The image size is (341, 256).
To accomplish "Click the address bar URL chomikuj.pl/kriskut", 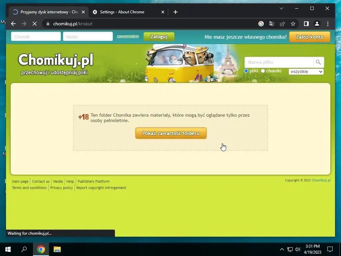I will point(73,24).
